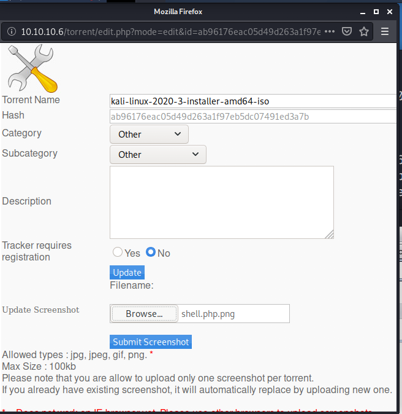Click the 'Filename:' label

pyautogui.click(x=132, y=286)
